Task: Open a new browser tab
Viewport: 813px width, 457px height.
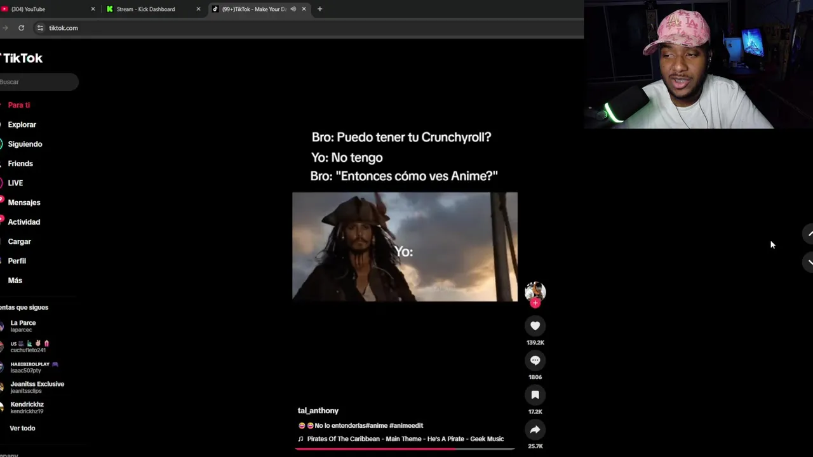Action: (319, 9)
